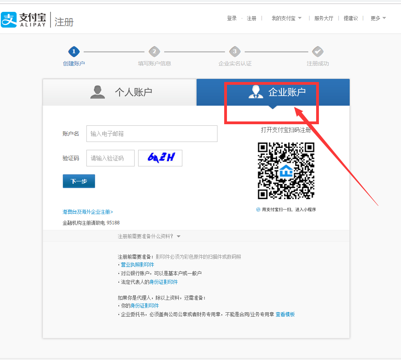
Task: Open the 营业执照影印件 link
Action: 137,265
